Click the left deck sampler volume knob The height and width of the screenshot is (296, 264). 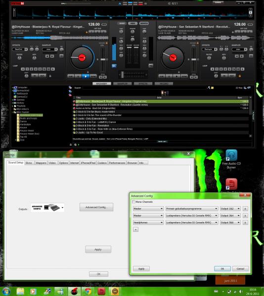click(x=62, y=49)
